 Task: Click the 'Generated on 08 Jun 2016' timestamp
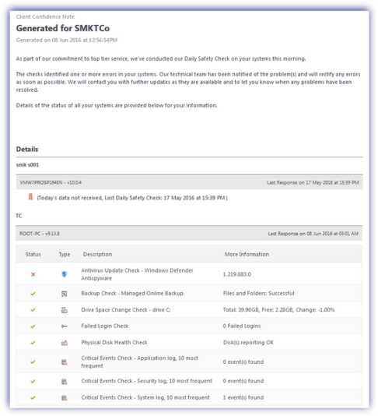click(67, 40)
